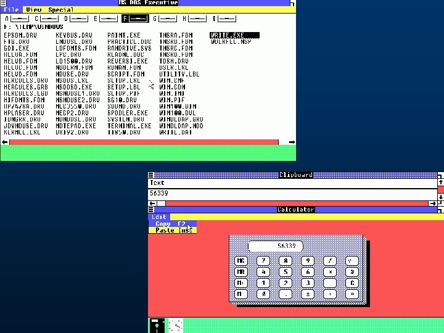Click calculator equals key

click(352, 294)
